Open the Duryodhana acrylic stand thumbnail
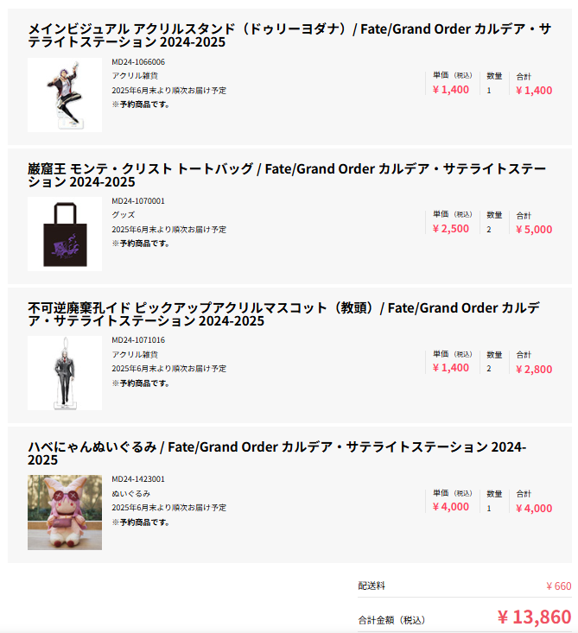This screenshot has width=578, height=633. 65,95
